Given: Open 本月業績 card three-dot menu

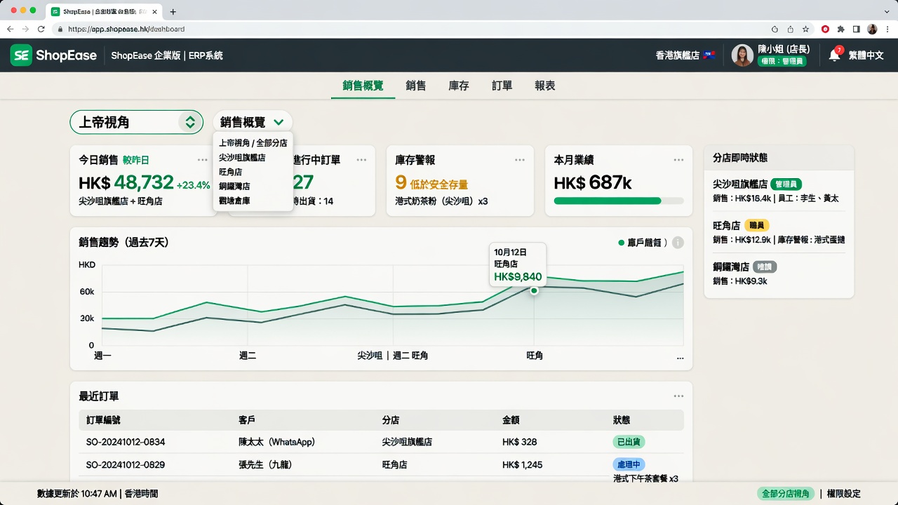Looking at the screenshot, I should [x=678, y=160].
